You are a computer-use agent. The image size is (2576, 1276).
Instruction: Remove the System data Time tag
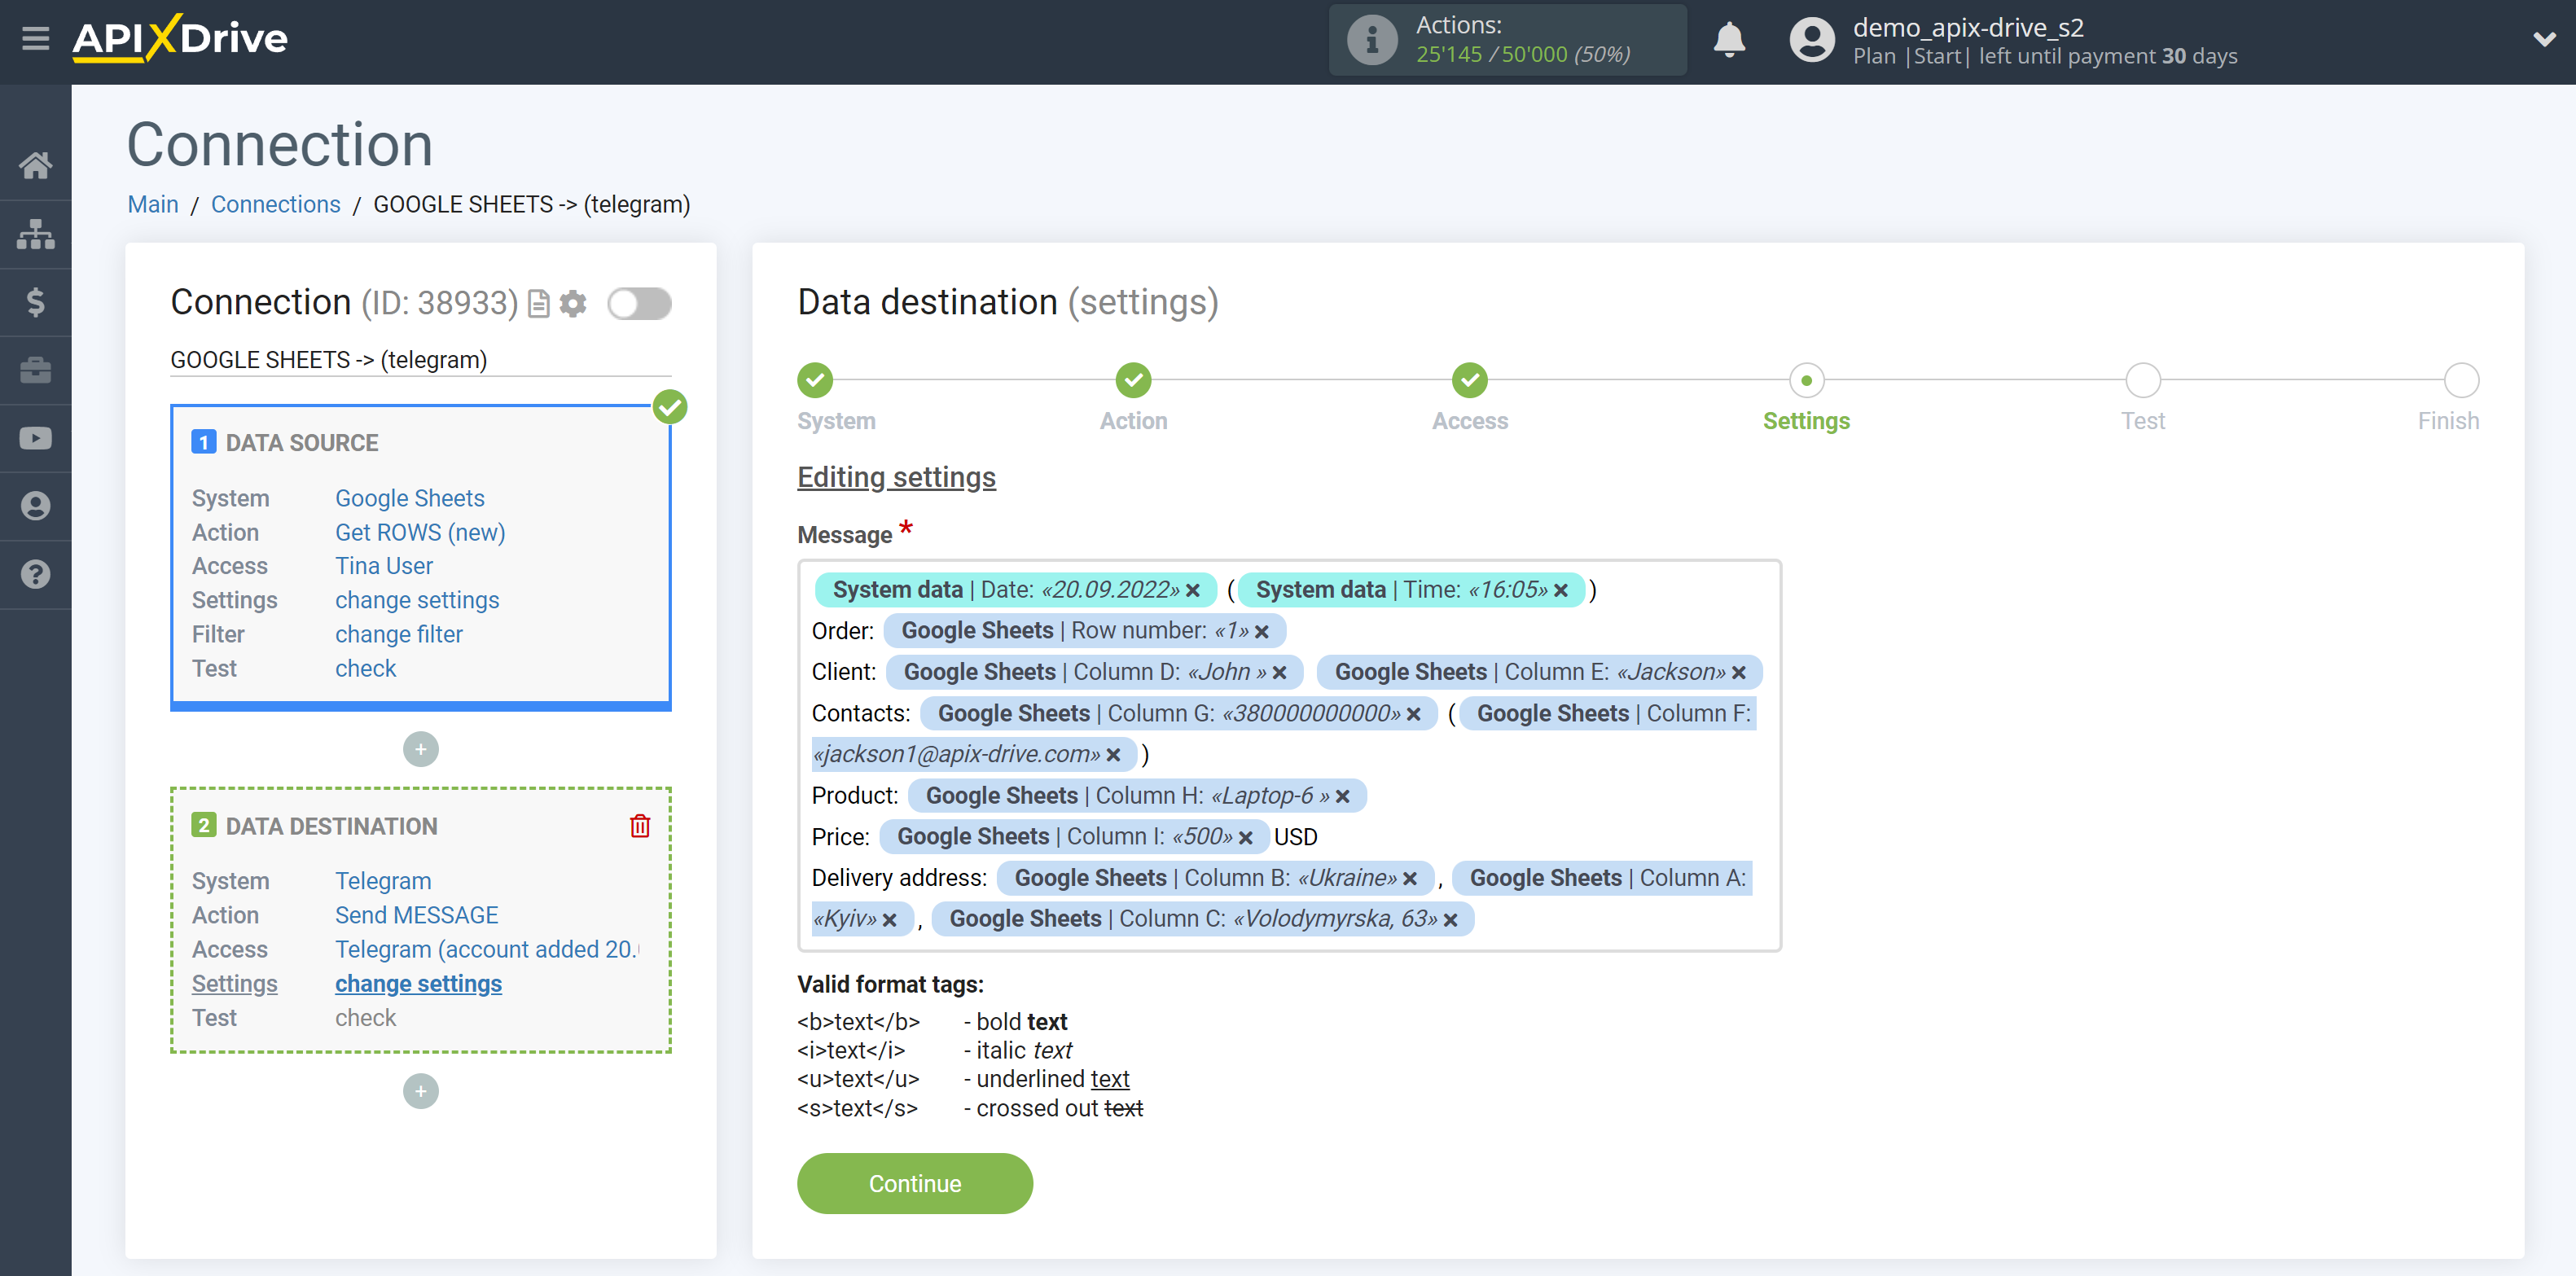pyautogui.click(x=1560, y=591)
